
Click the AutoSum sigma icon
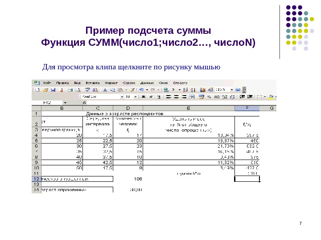tap(173, 90)
